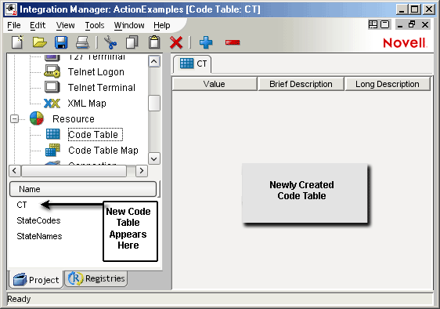This screenshot has height=309, width=440.
Task: Click the horizontal scrollbar thumb in tree
Action: tap(74, 171)
